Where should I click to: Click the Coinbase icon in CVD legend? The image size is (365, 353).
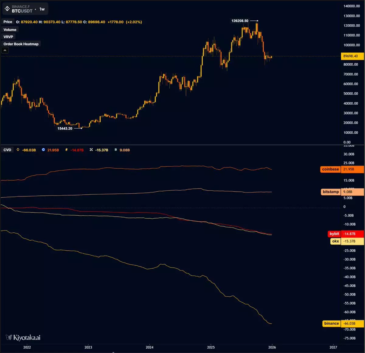(43, 150)
